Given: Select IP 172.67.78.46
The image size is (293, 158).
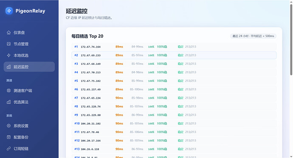Looking at the screenshot, I should click(x=90, y=132).
